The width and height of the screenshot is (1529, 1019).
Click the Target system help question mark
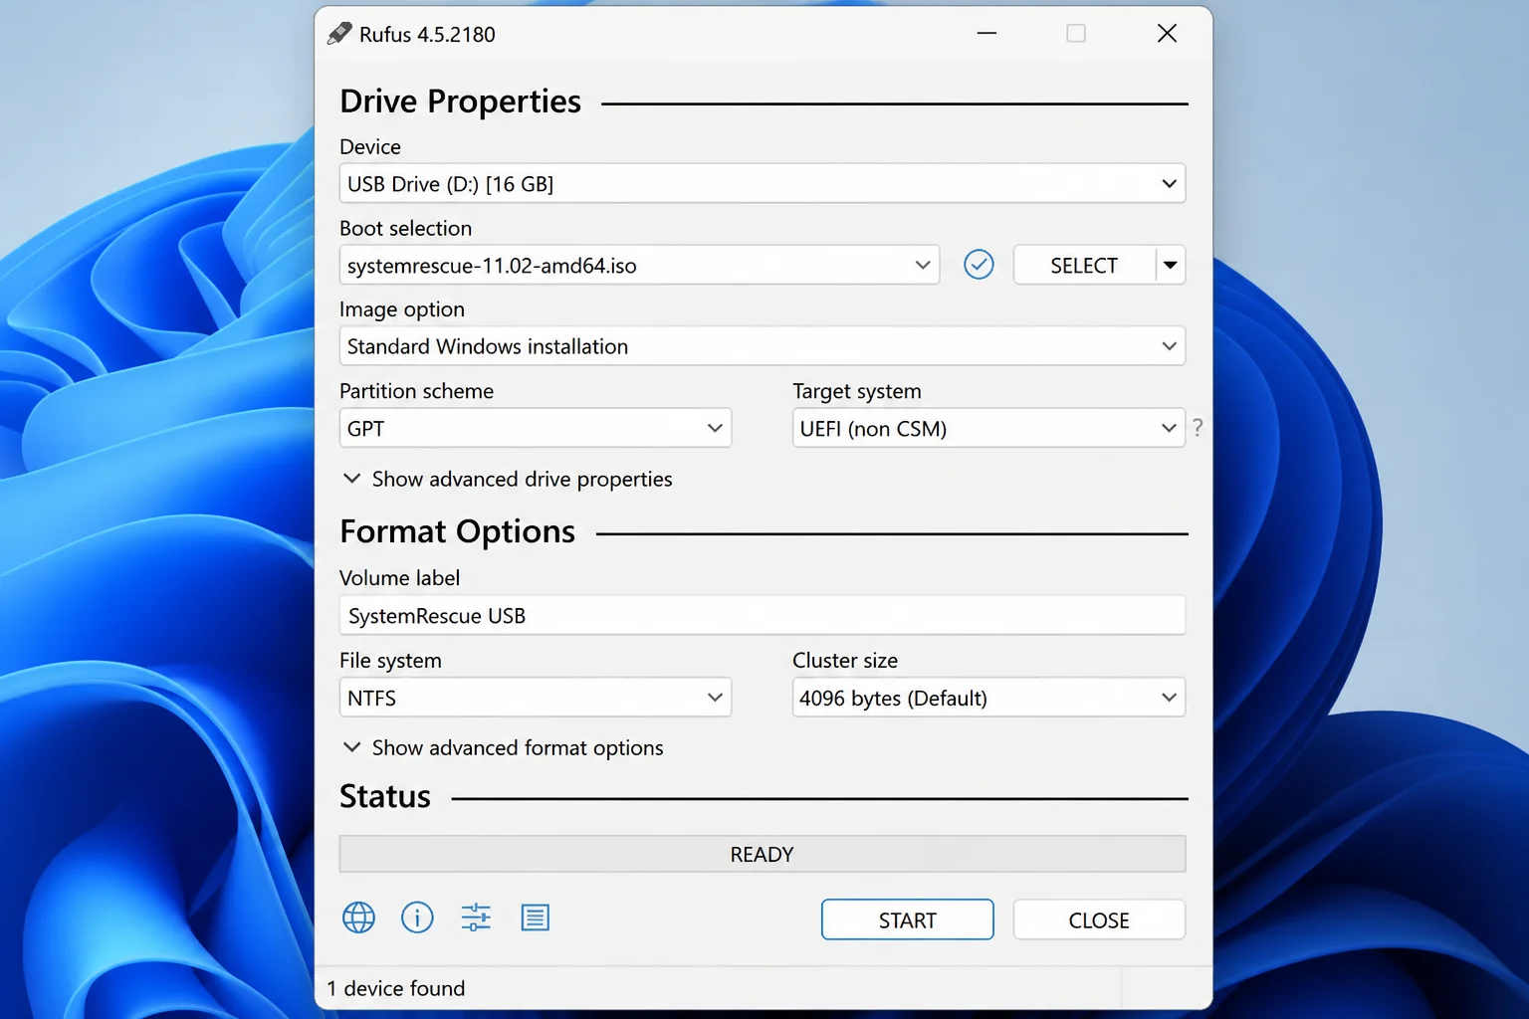(x=1198, y=428)
